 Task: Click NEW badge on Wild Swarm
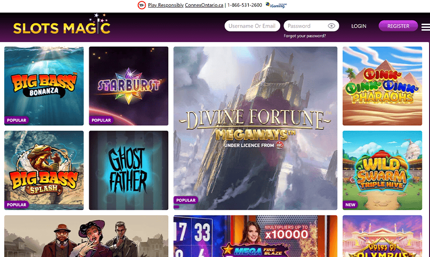coord(350,205)
